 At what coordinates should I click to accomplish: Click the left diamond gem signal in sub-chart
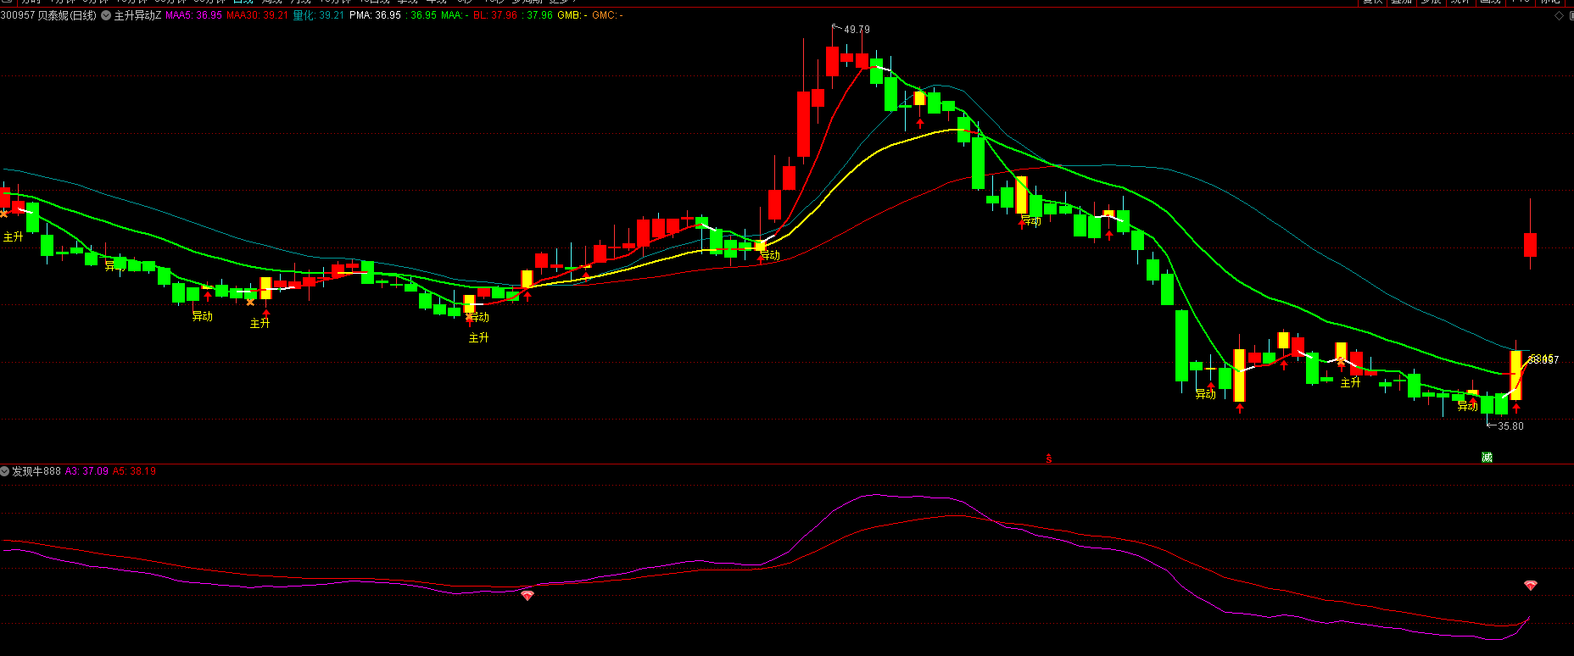(x=527, y=596)
